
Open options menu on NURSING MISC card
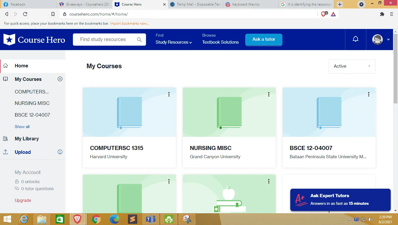(x=269, y=94)
